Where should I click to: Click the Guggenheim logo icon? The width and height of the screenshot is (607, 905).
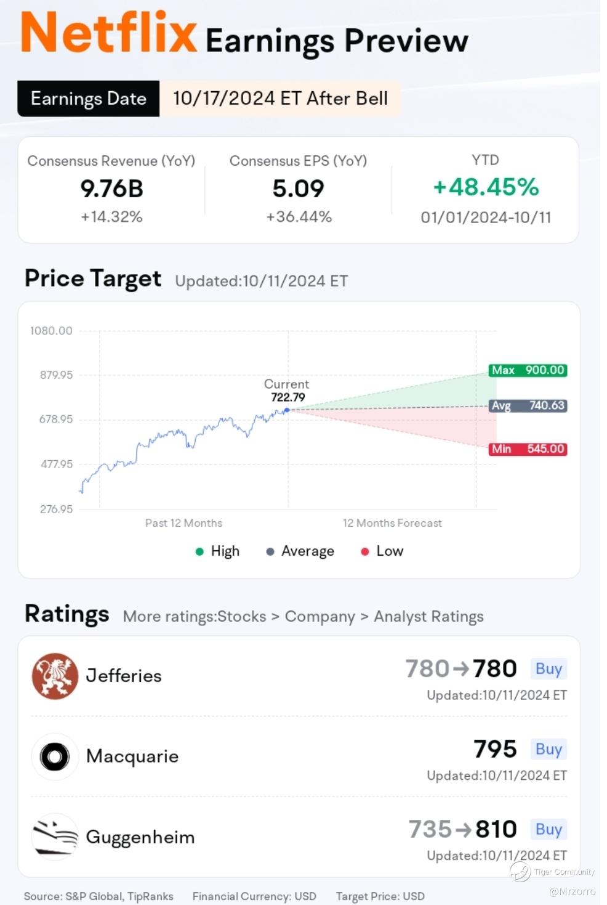click(x=55, y=837)
